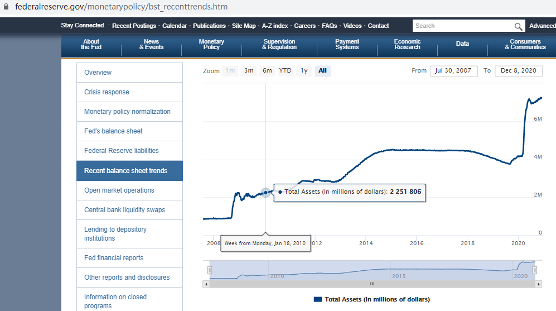Open Central bank liquidity swaps page
The height and width of the screenshot is (311, 556).
pos(129,210)
